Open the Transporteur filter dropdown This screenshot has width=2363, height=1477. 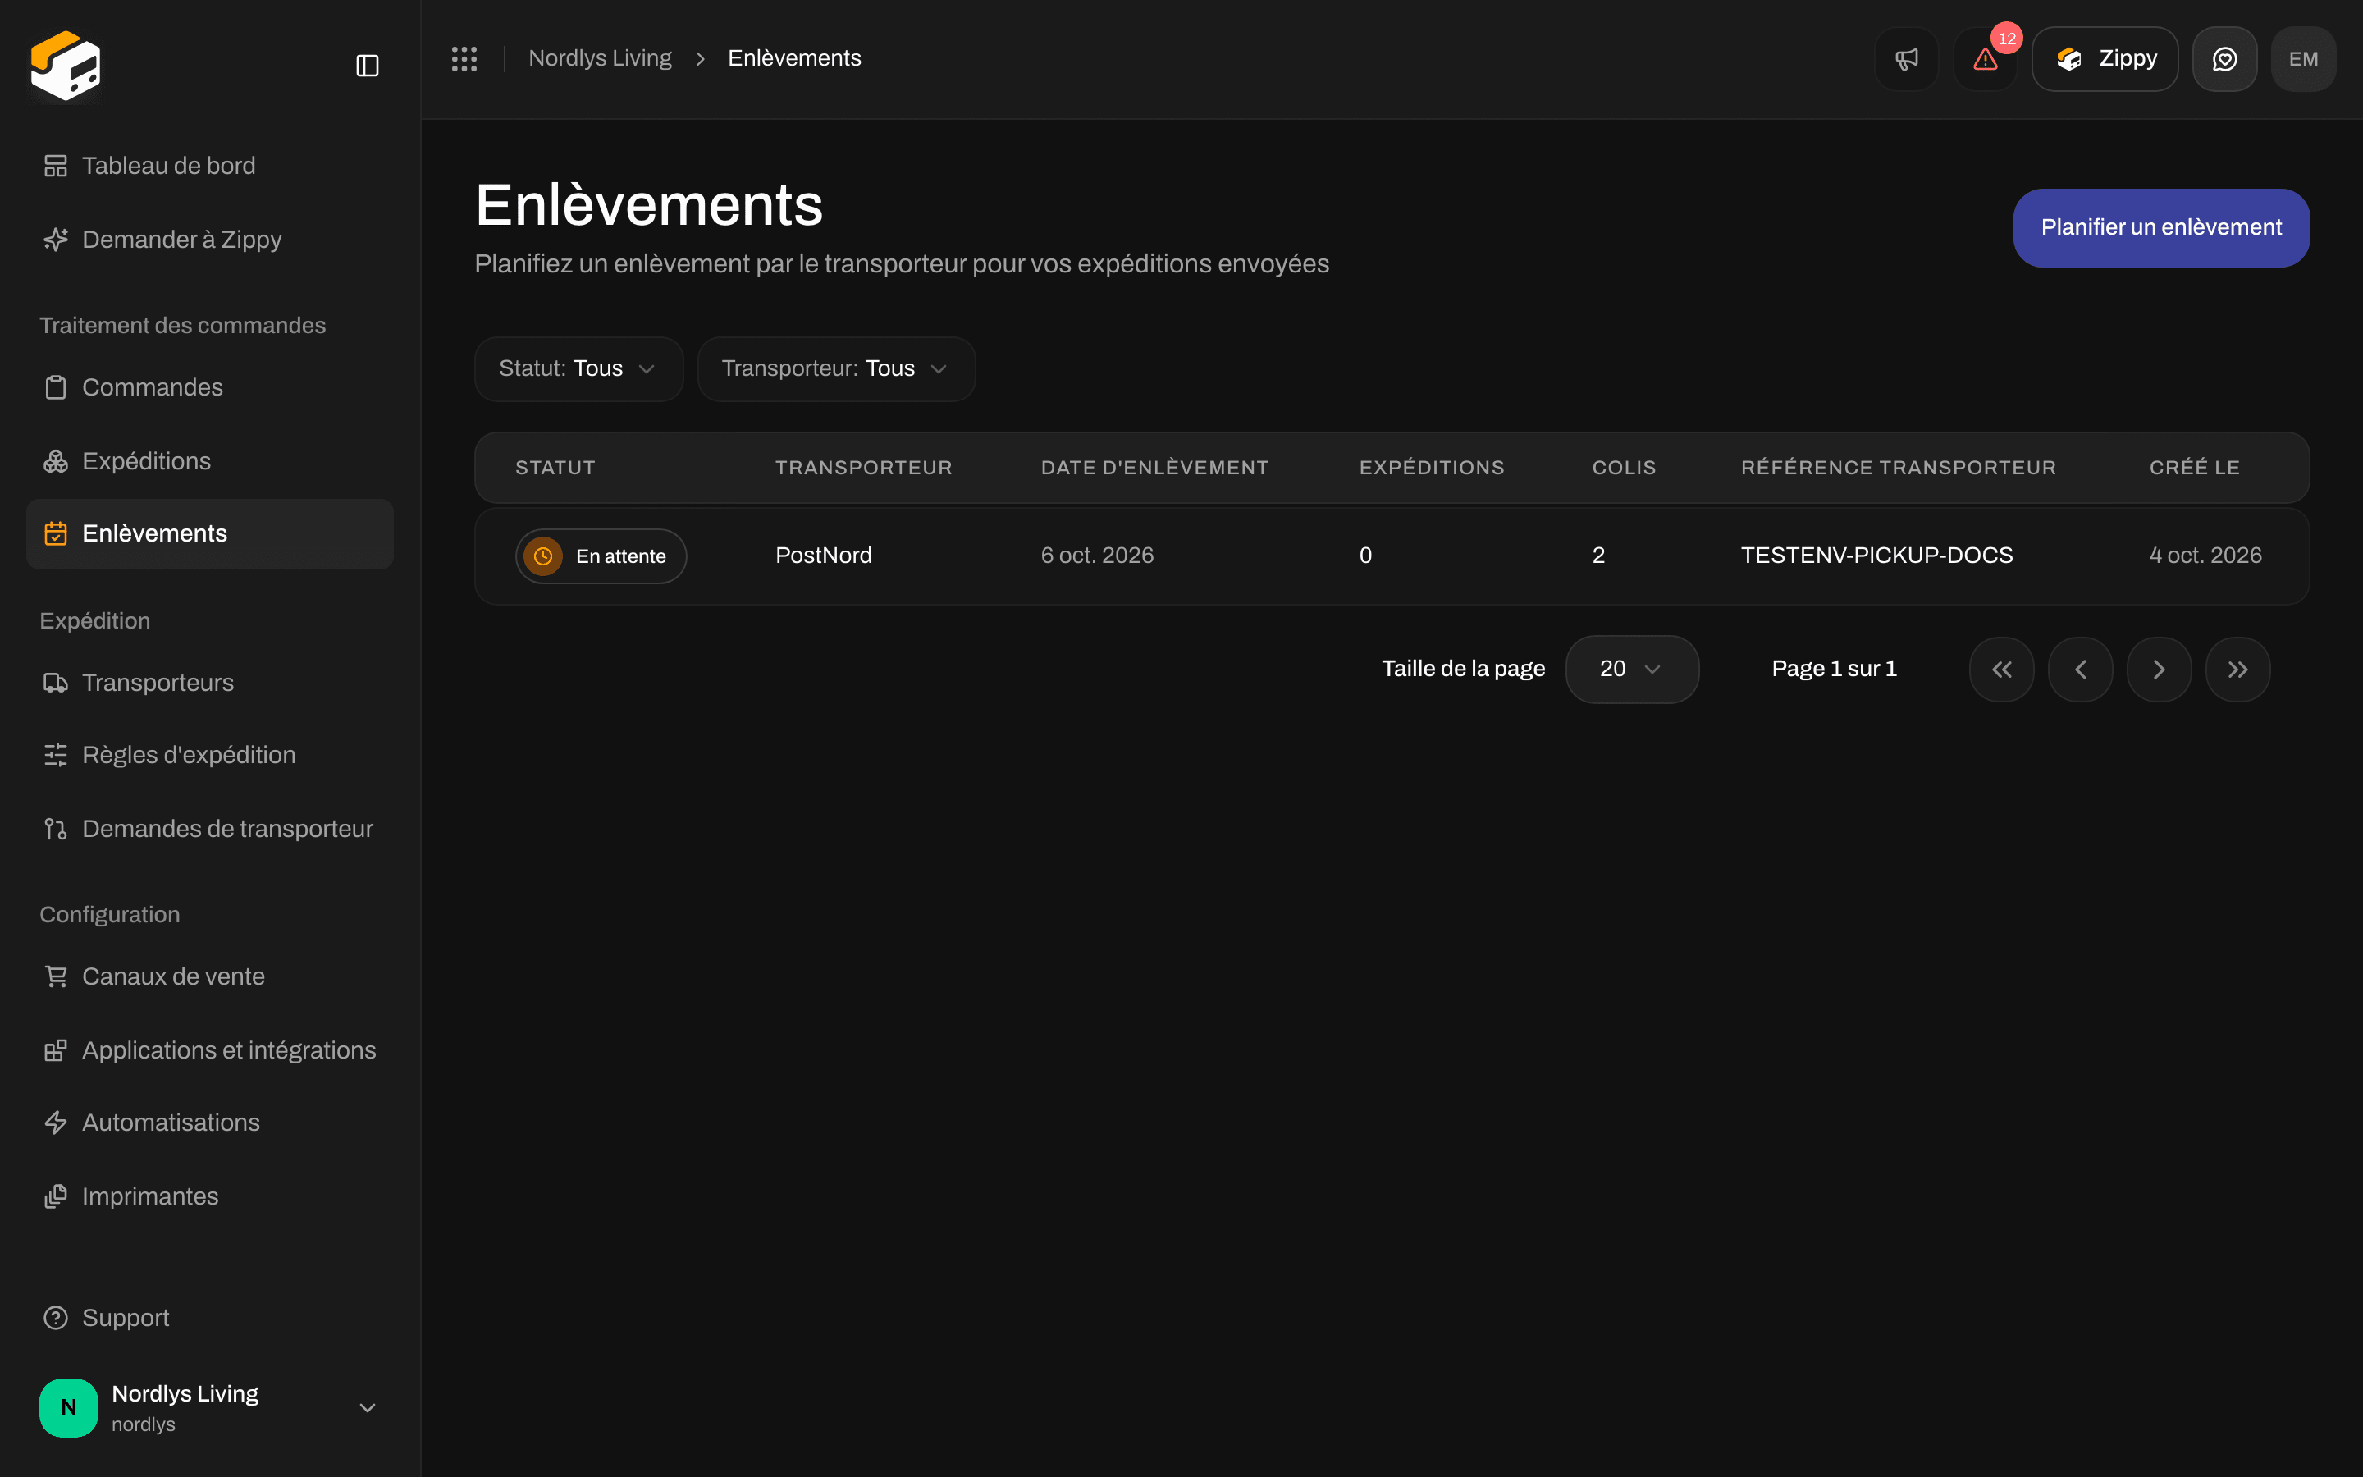coord(836,369)
